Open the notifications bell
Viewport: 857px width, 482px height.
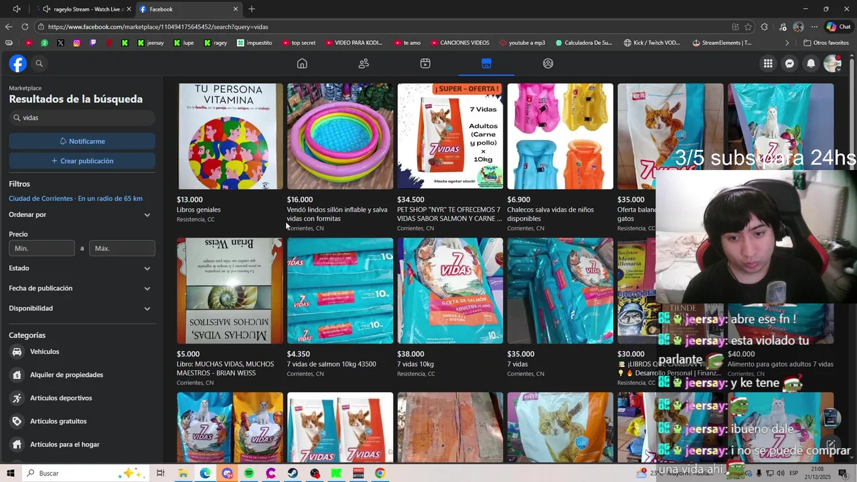tap(811, 64)
